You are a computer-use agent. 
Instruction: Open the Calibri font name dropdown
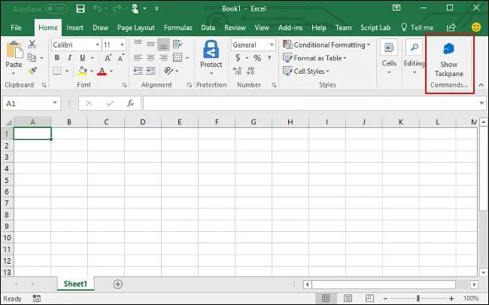(x=97, y=45)
